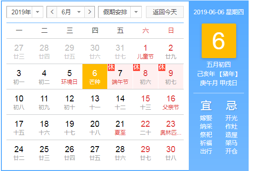This screenshot has height=171, width=256.
Task: Choose June 1 儿童节
Action: coord(145,51)
